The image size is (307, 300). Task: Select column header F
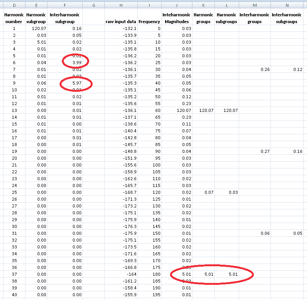65,5
